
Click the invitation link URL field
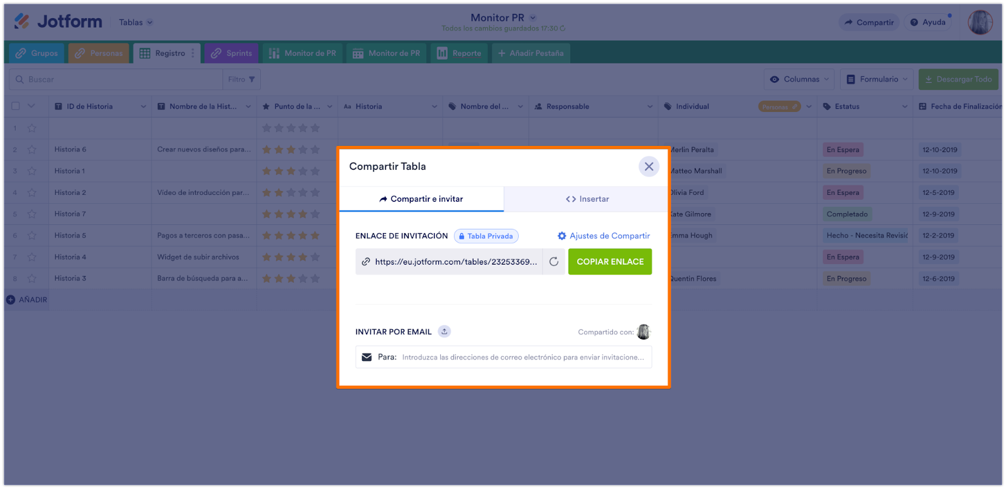click(x=449, y=261)
